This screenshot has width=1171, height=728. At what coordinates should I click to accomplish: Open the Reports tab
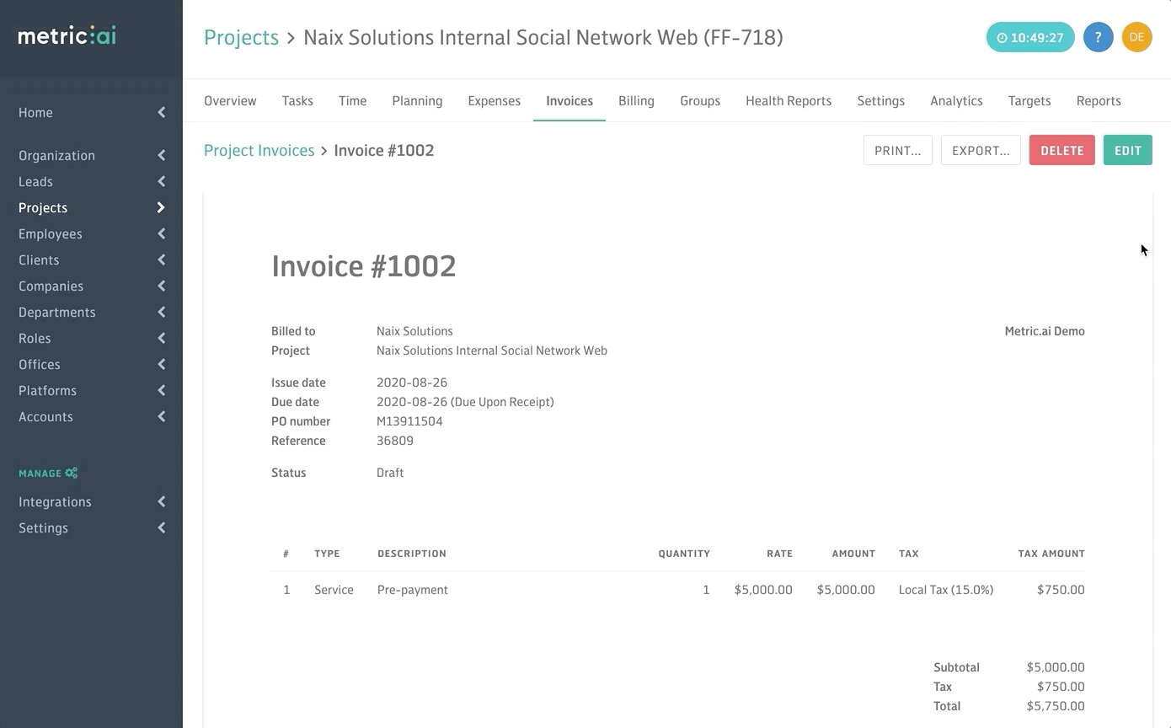pyautogui.click(x=1099, y=100)
